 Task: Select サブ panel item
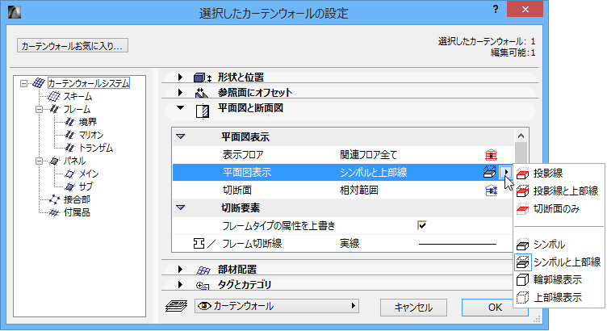(x=86, y=186)
